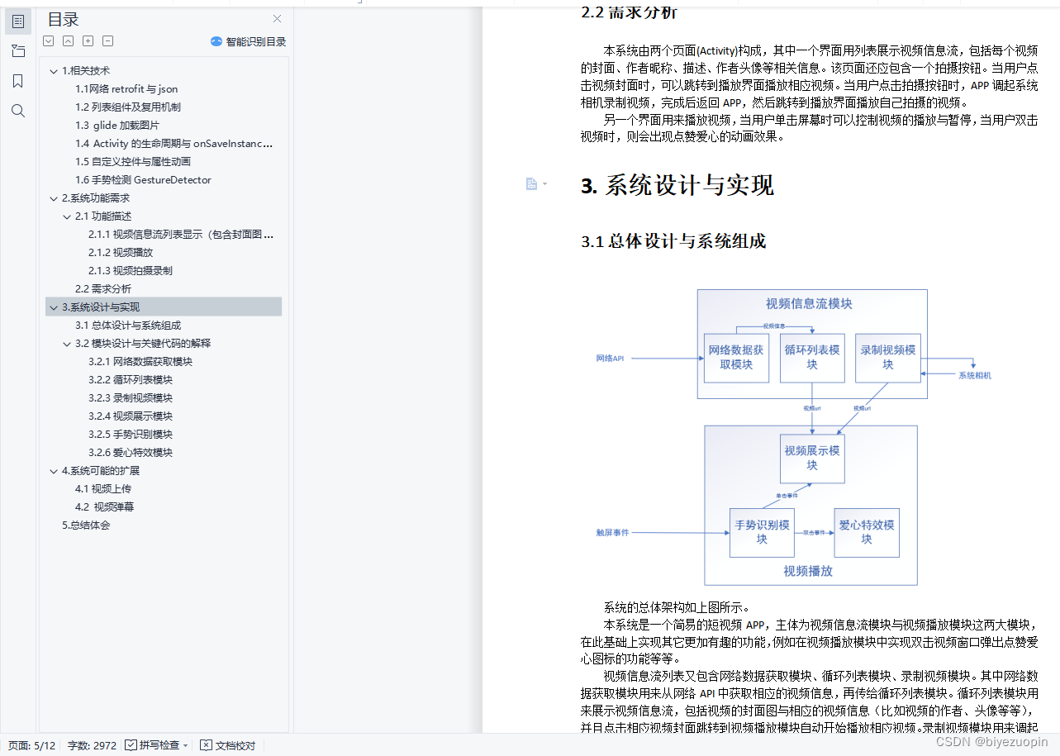This screenshot has width=1060, height=756.
Task: Go to 3.2.5 手势识别模块
Action: click(131, 435)
